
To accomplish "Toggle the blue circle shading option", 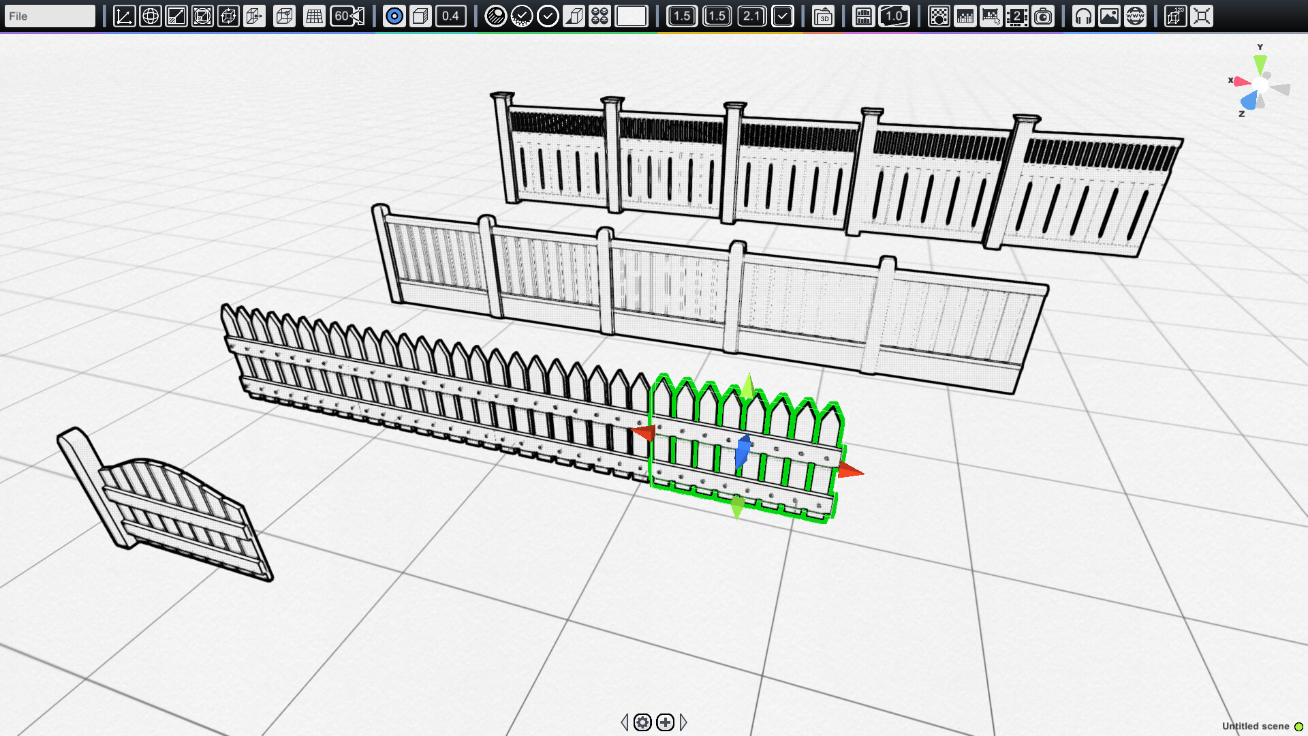I will (395, 16).
